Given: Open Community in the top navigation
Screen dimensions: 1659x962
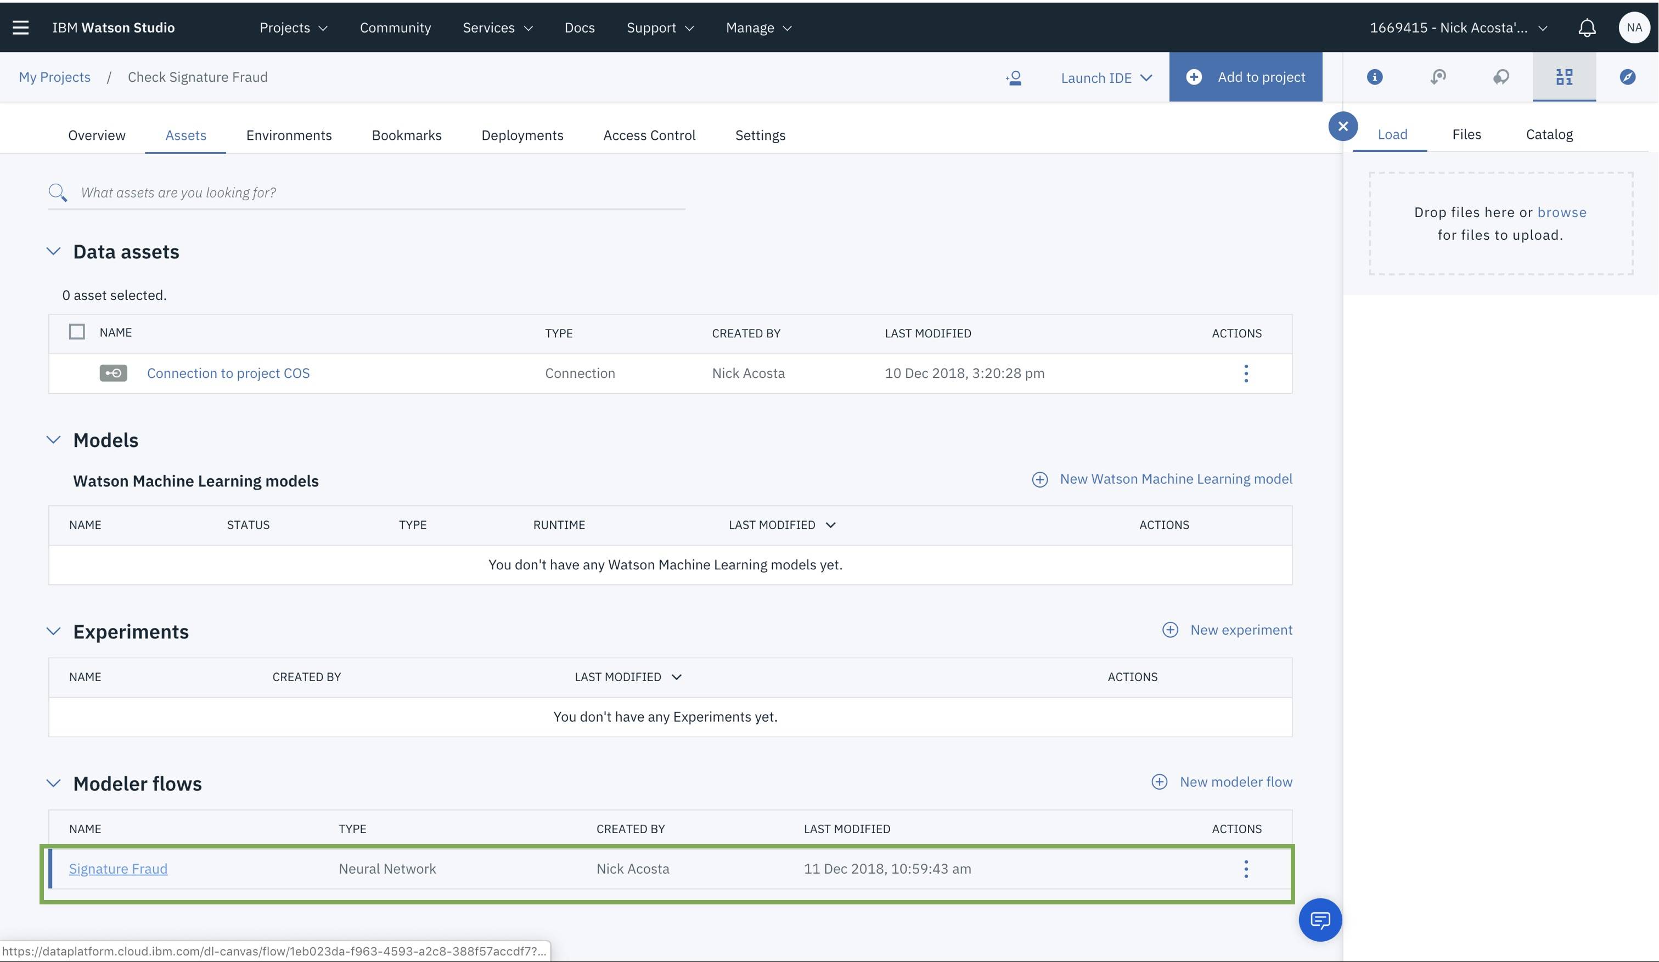Looking at the screenshot, I should point(395,27).
